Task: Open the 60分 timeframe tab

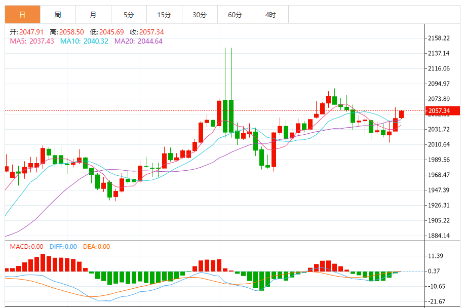Action: click(235, 15)
